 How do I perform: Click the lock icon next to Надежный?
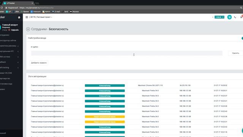click(6, 8)
